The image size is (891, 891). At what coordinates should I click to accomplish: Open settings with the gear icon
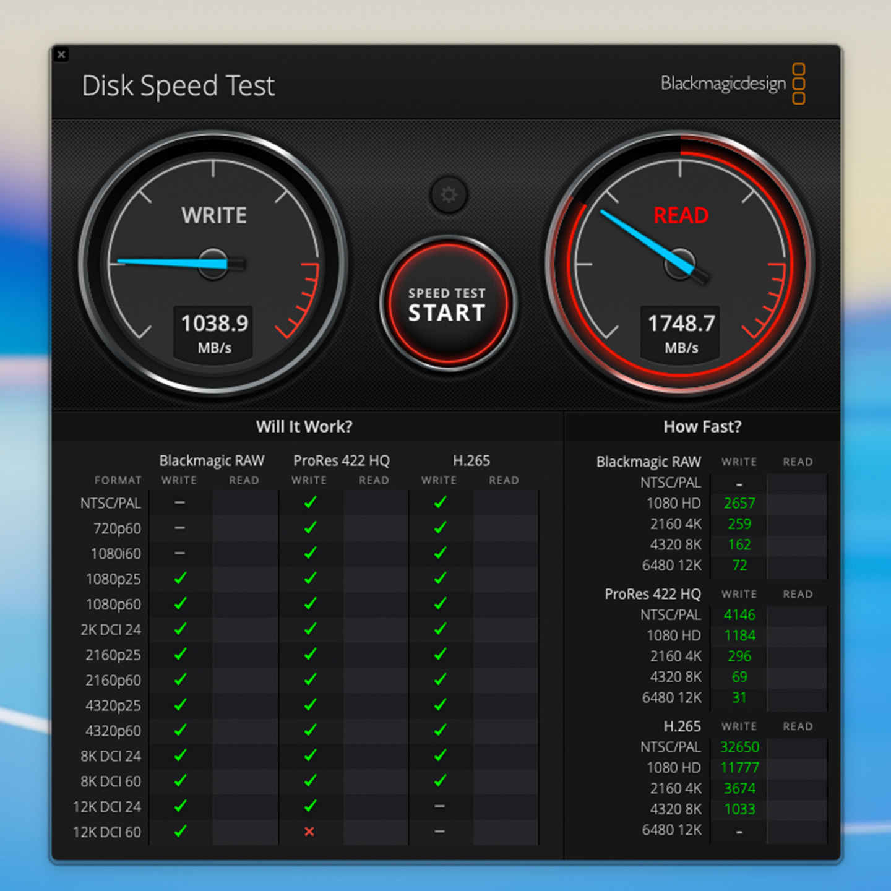tap(449, 195)
